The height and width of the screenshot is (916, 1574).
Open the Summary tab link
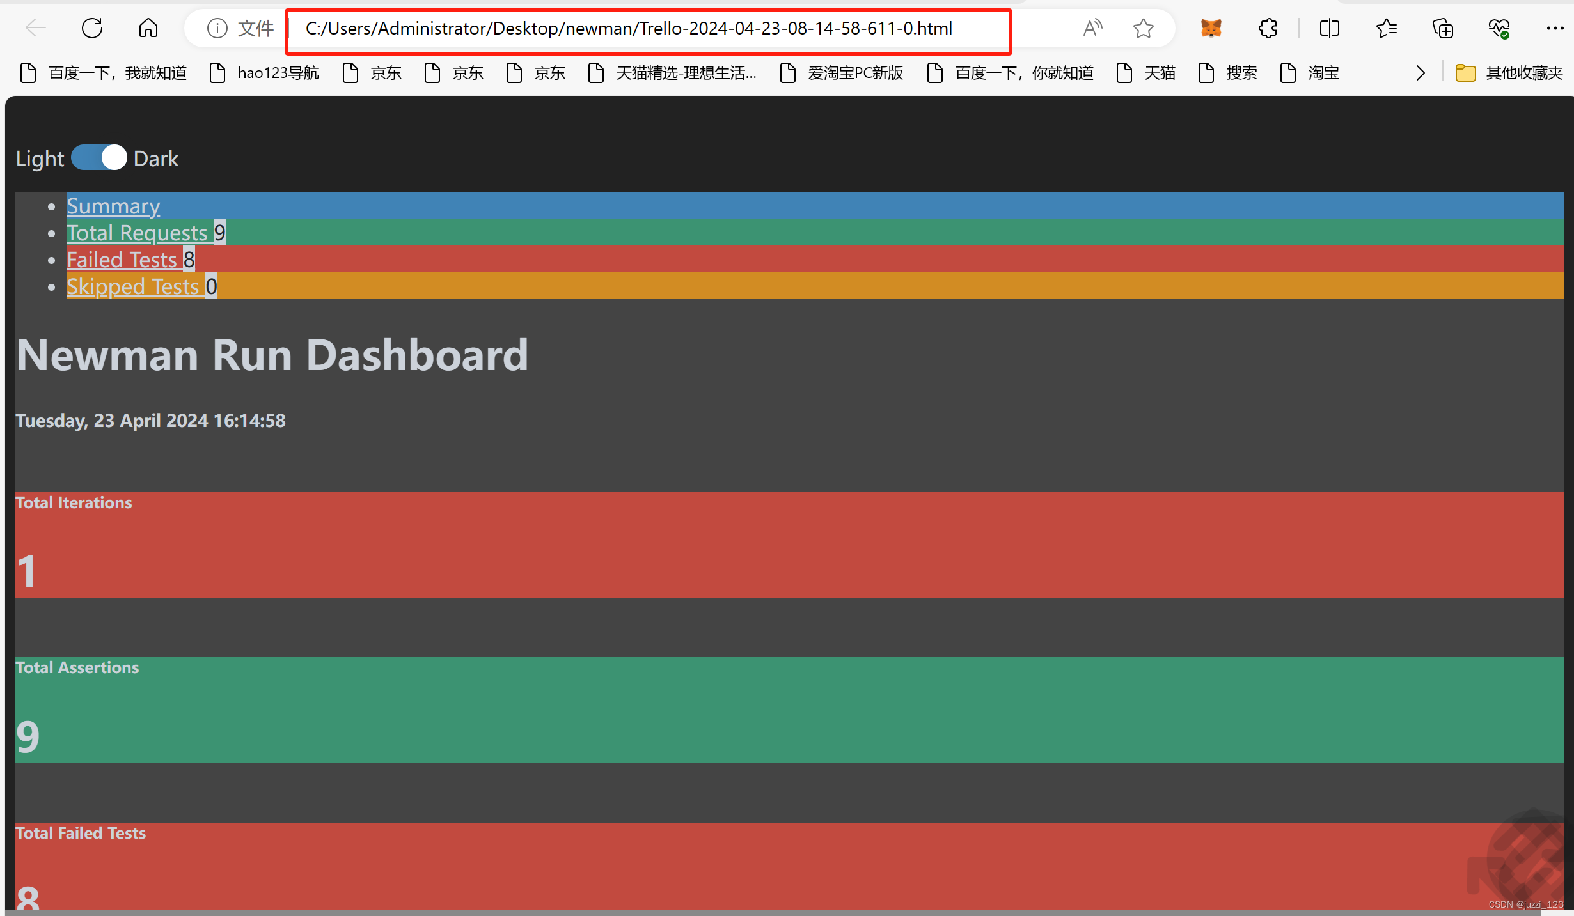[113, 206]
